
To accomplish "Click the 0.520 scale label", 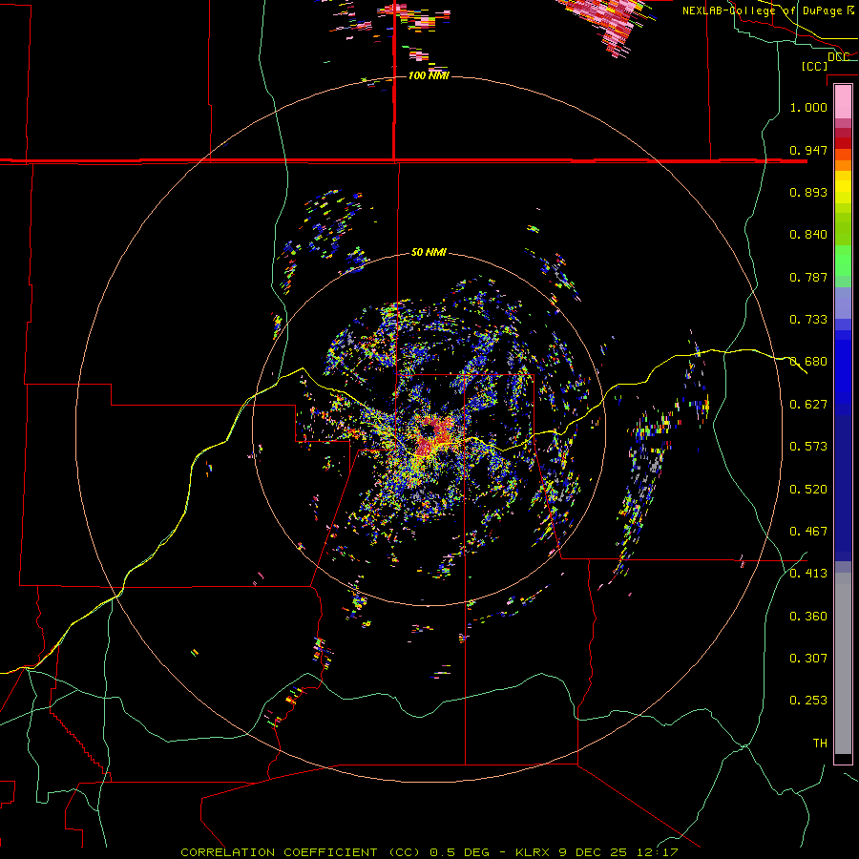I will pos(808,490).
